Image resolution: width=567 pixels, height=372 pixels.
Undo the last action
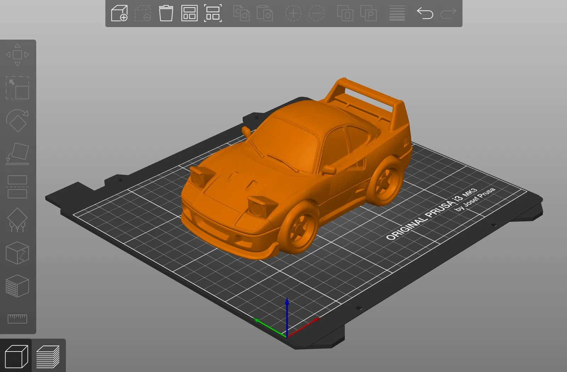pos(425,13)
